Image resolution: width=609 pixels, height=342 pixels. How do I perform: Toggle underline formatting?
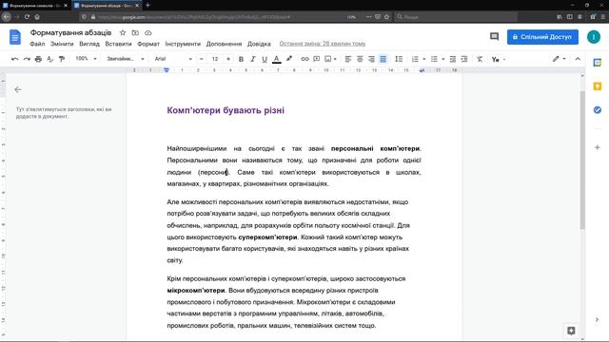coord(265,59)
